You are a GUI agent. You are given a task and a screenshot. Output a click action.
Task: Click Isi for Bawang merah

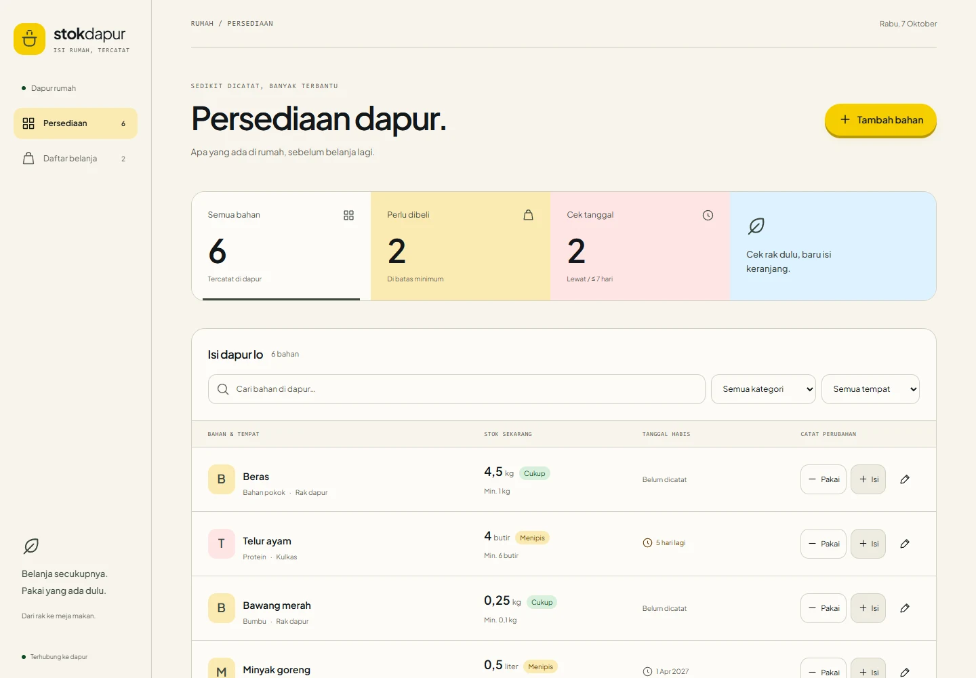click(868, 608)
